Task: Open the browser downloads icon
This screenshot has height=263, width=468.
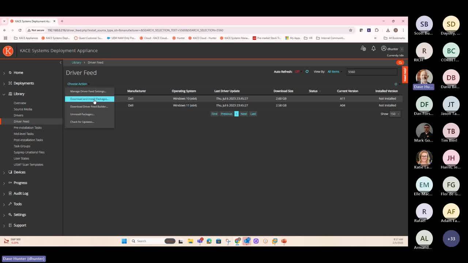Action: click(388, 30)
